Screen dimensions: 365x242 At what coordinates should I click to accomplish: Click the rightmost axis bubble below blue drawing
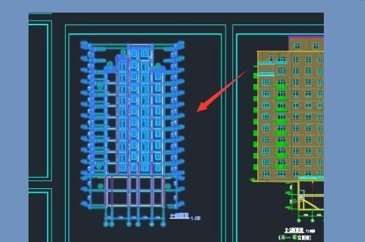point(163,224)
